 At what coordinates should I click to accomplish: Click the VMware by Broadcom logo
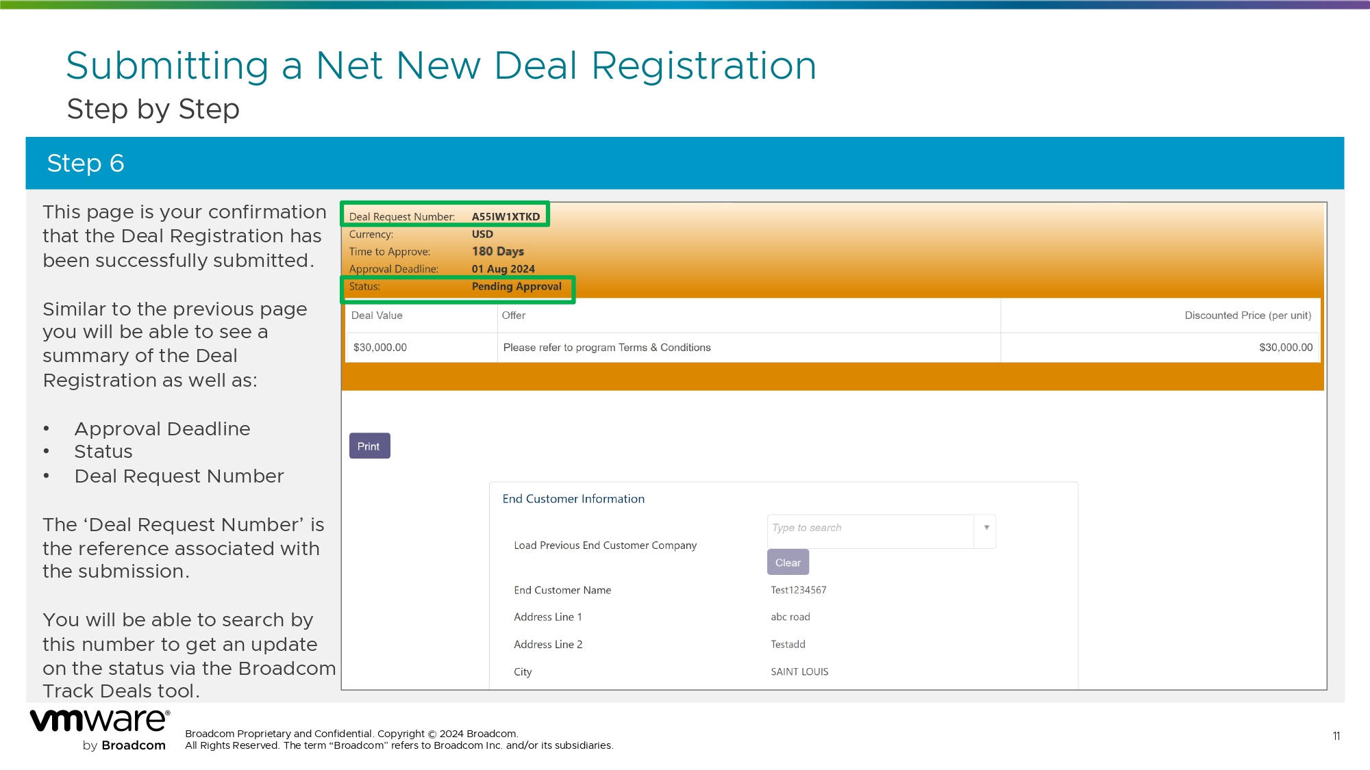pyautogui.click(x=100, y=730)
